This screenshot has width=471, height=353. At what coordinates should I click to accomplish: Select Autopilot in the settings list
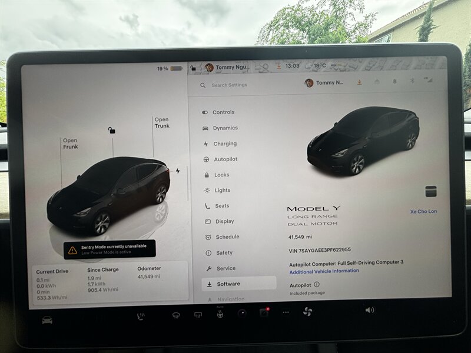coord(225,159)
